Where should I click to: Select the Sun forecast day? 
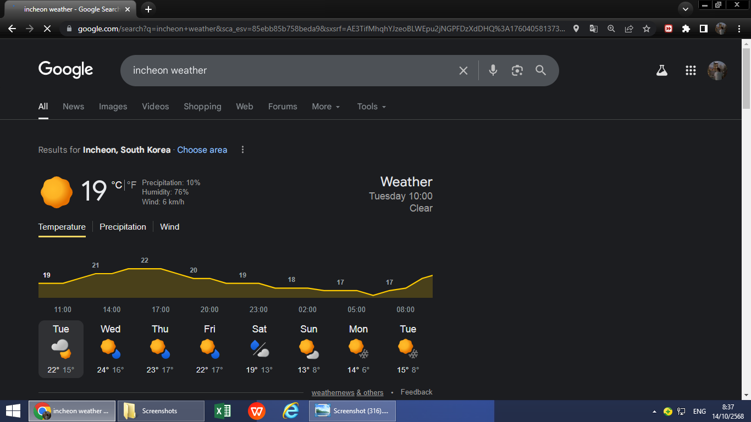point(308,349)
